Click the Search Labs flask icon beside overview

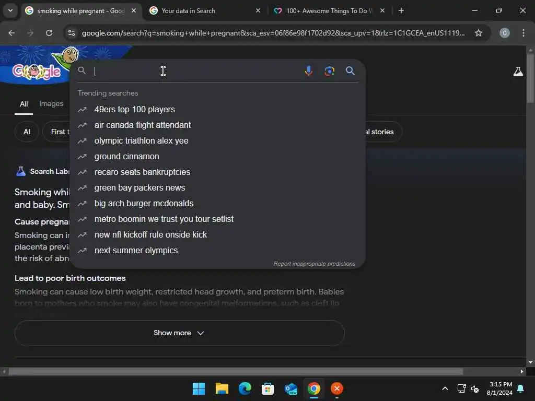pos(21,171)
